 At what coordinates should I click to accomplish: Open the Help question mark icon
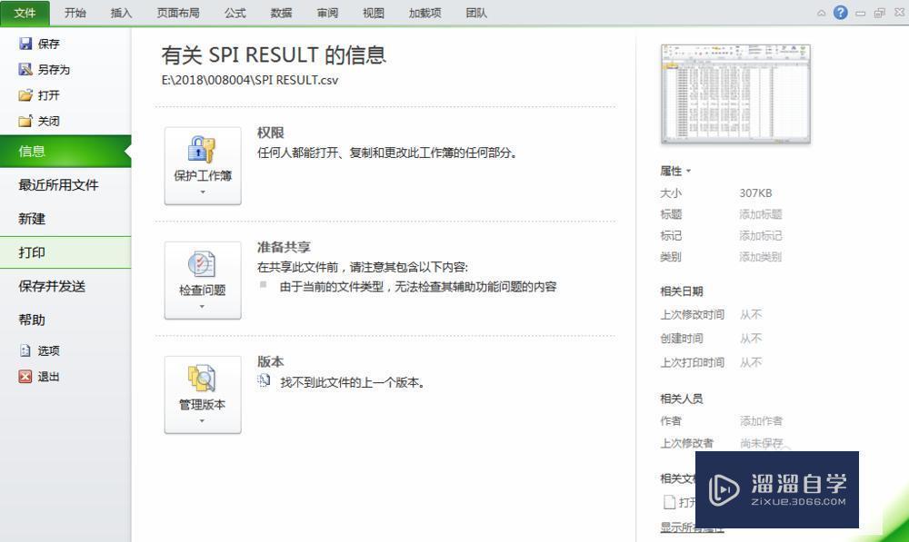coord(838,13)
